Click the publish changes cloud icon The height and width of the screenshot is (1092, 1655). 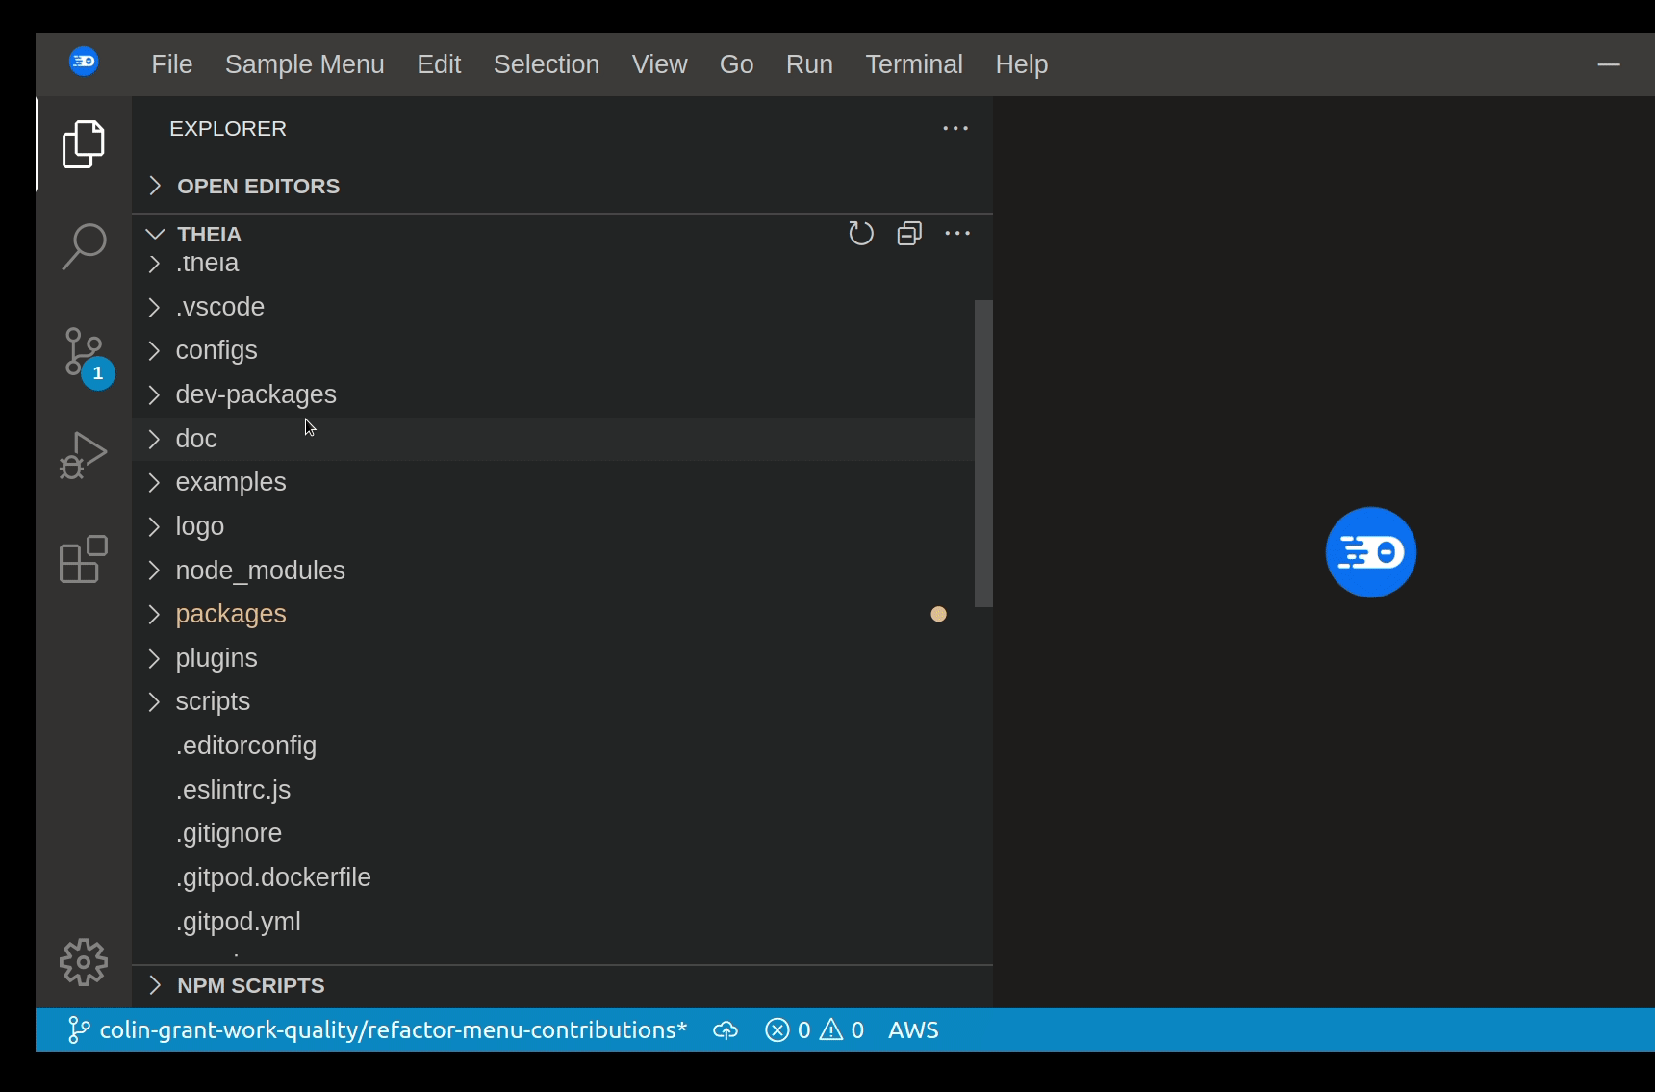pyautogui.click(x=725, y=1029)
